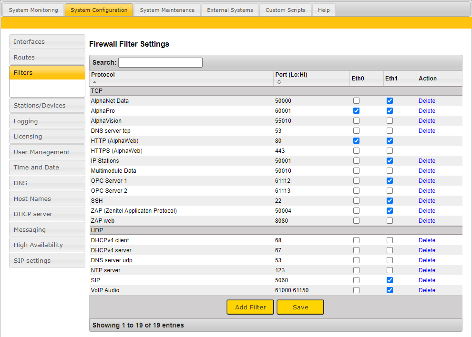
Task: Go to SIP settings page
Action: coord(47,261)
